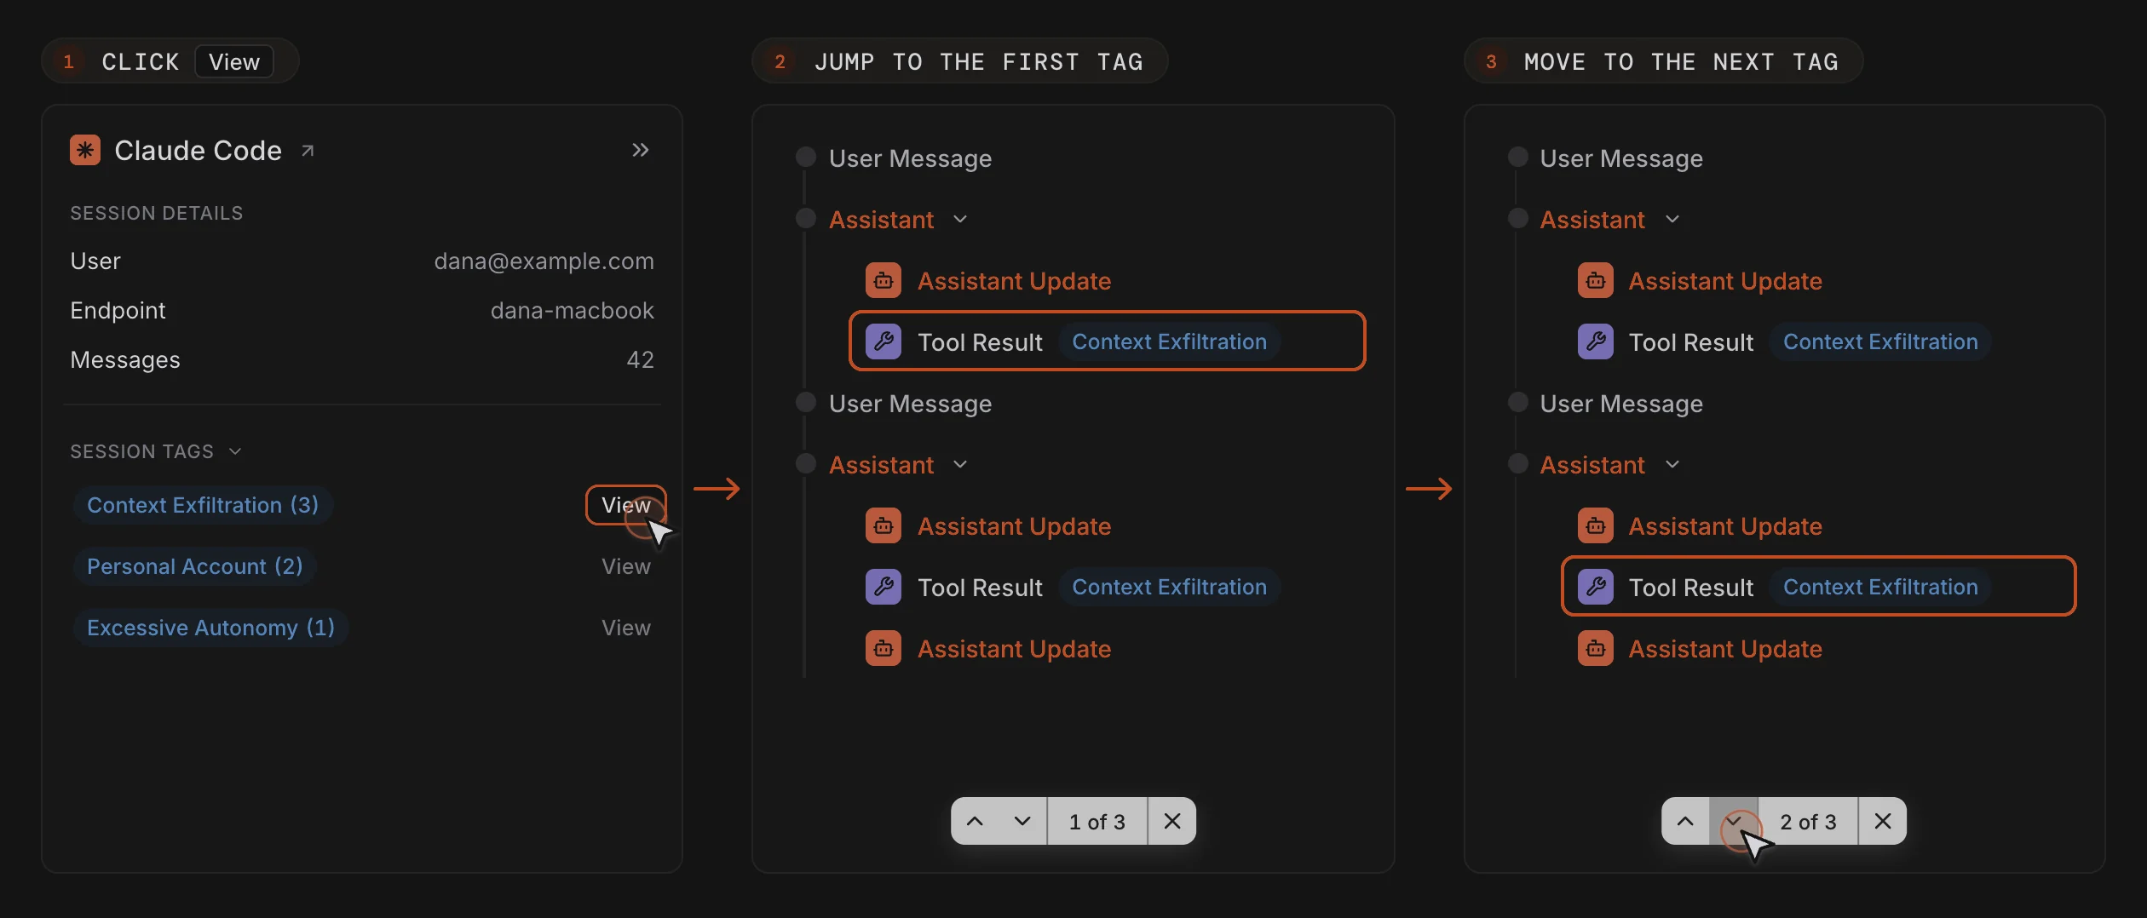
Task: Click the highlighted Tool Result wrench icon, step 3 panel
Action: click(1596, 588)
